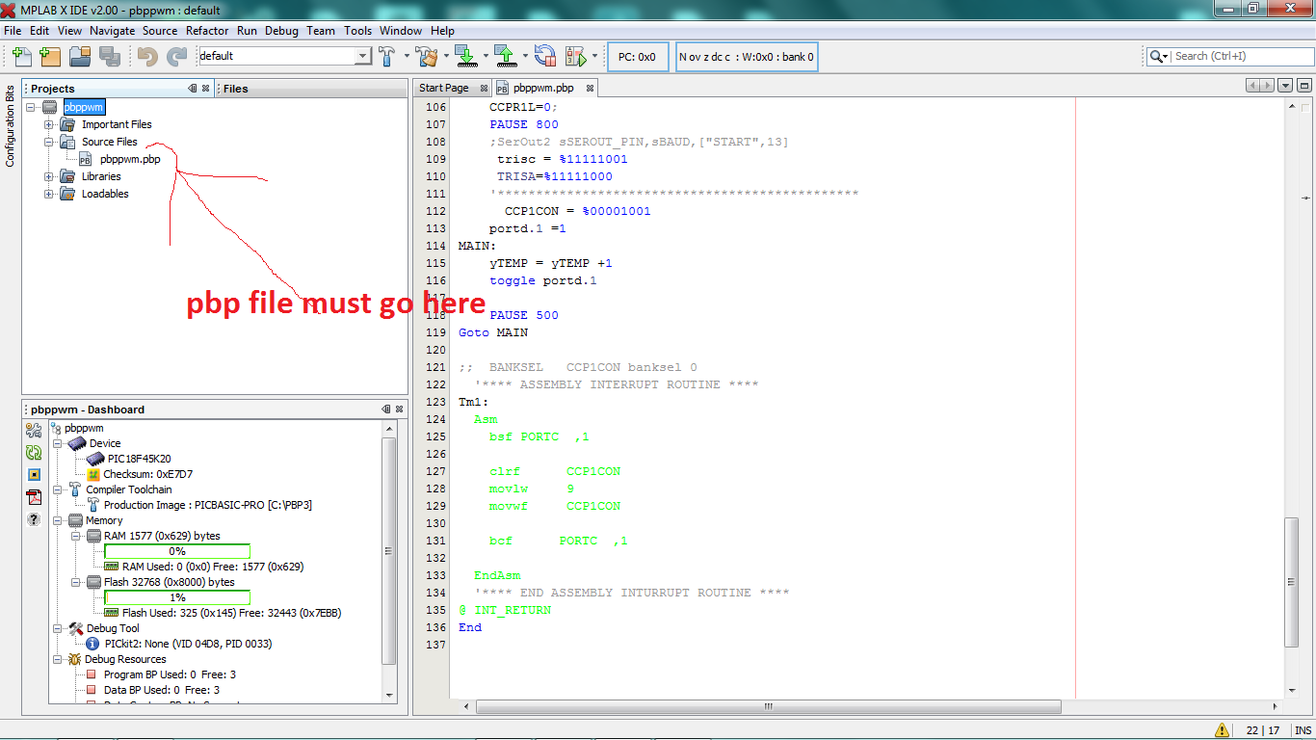Click the Hold in Reset icon
Viewport: 1316px width, 740px height.
(544, 56)
